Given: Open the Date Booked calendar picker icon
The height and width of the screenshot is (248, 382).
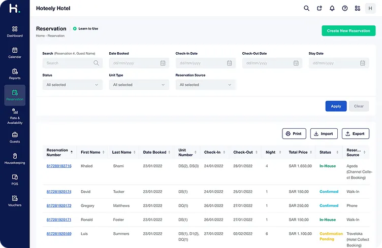Looking at the screenshot, I should pyautogui.click(x=163, y=63).
